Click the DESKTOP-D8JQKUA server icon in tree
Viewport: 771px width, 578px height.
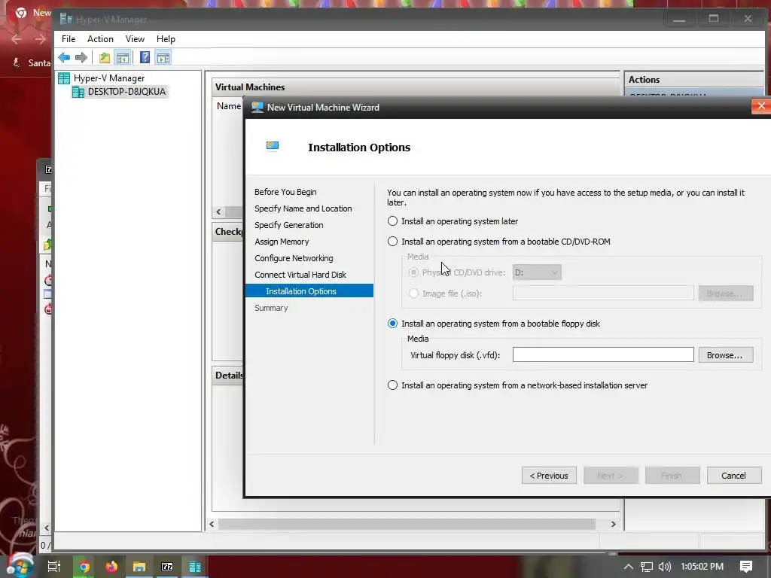coord(78,92)
